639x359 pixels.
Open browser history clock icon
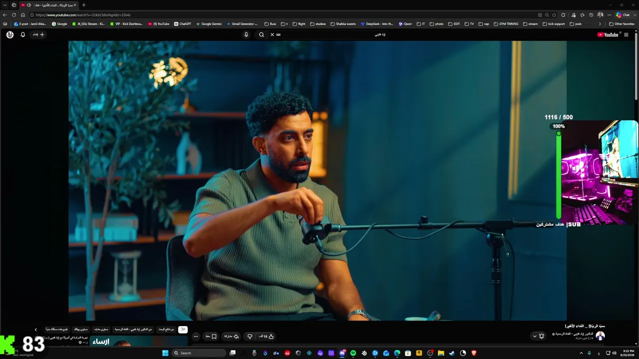pos(591,15)
